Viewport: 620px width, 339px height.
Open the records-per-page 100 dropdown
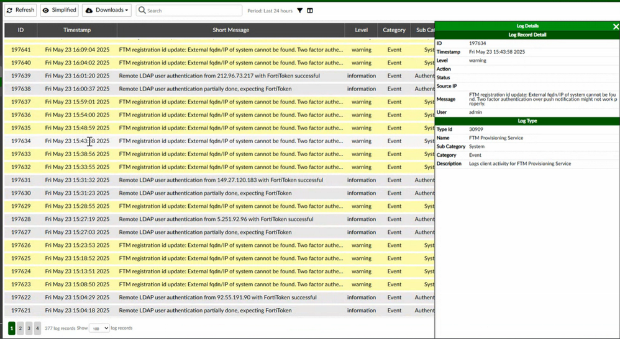[99, 328]
